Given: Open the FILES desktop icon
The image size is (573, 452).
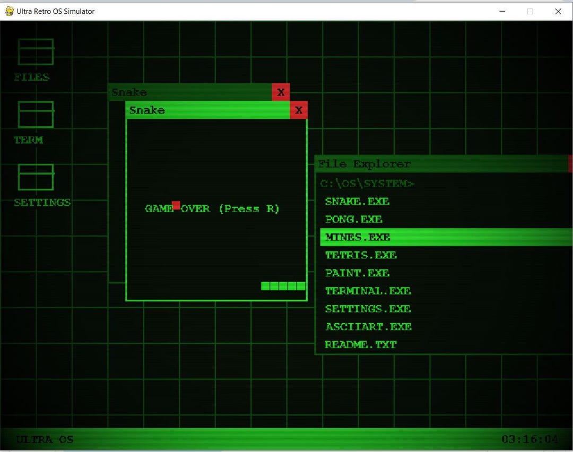Looking at the screenshot, I should [x=36, y=52].
